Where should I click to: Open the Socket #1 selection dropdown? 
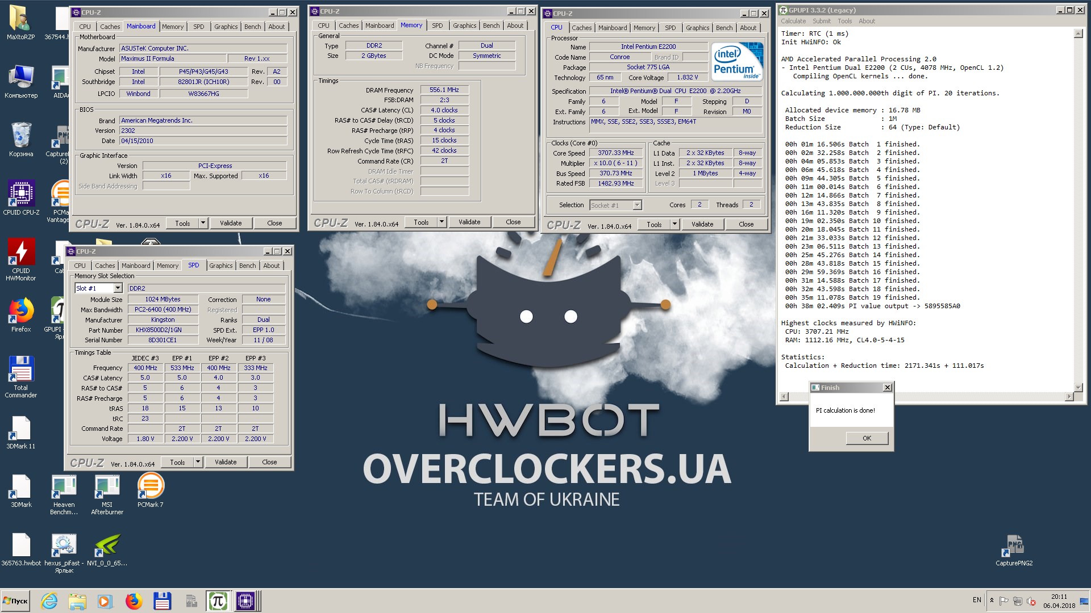(637, 205)
